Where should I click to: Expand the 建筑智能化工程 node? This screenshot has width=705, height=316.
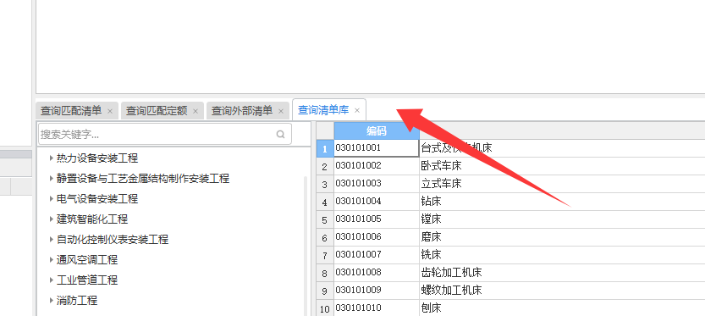click(x=52, y=219)
